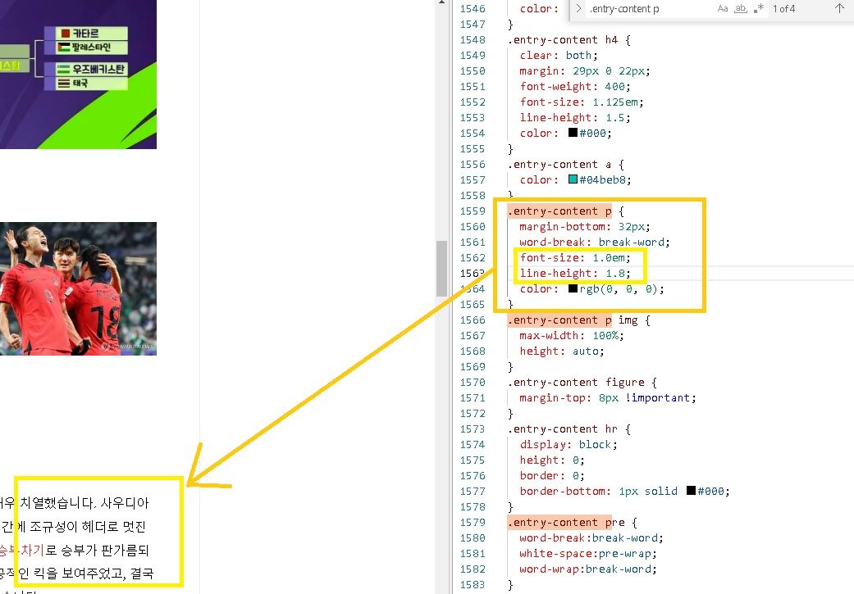Click the soccer players photo
Screen dimensions: 854x594
(x=79, y=289)
